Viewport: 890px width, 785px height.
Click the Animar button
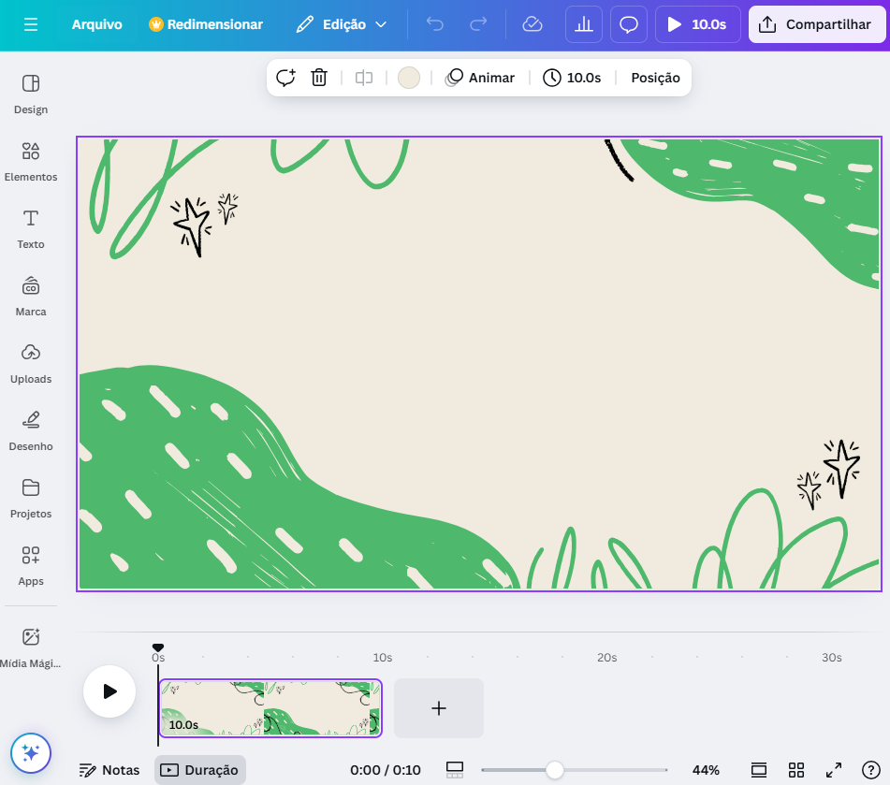point(479,78)
